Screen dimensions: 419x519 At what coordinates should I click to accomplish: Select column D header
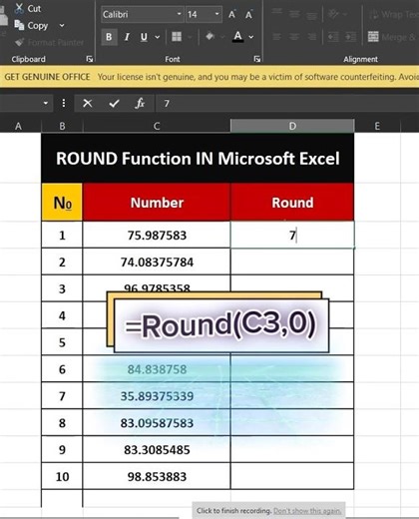(292, 126)
